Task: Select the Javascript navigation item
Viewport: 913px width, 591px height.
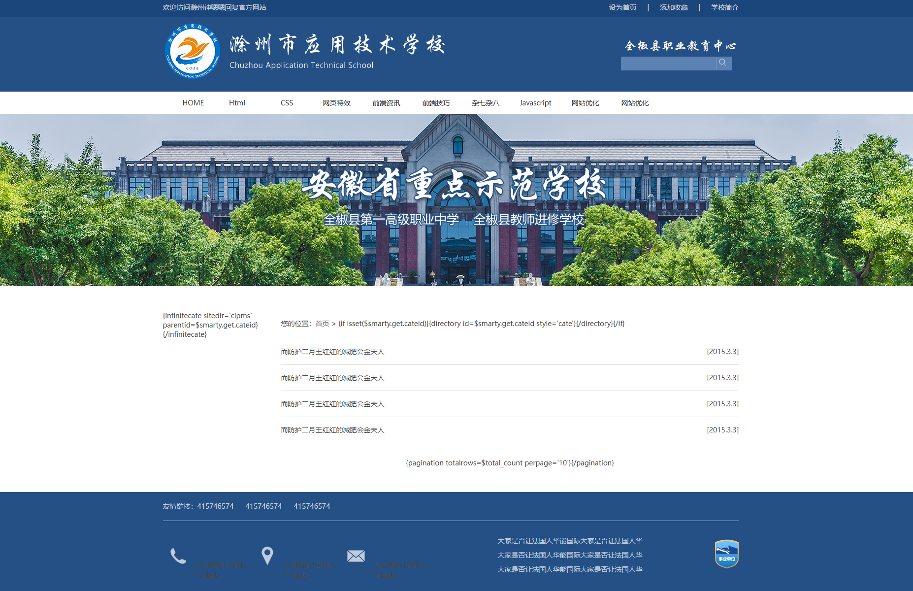Action: [x=535, y=102]
